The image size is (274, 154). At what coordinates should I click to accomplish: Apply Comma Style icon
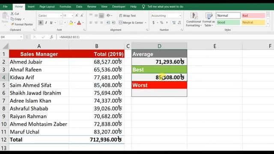pyautogui.click(x=167, y=23)
